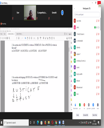Switch to the Home tab in PDF reader
The image size is (104, 128).
click(1, 34)
